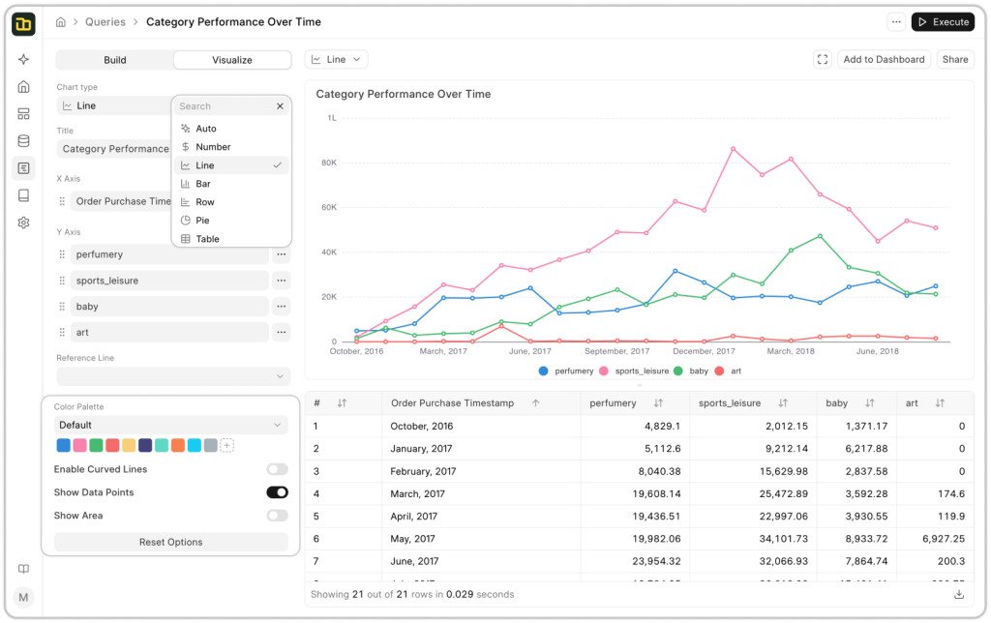Viewport: 991px width, 623px height.
Task: Open the database icon in sidebar
Action: point(23,141)
